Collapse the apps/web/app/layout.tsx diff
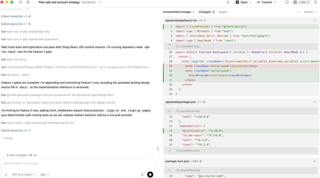The height and width of the screenshot is (178, 320). click(315, 20)
